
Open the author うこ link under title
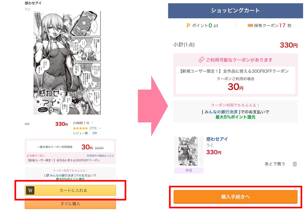(27, 9)
